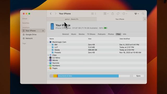Go forward with the right chevron
Viewport: 167px width, 94px height.
(x=56, y=14)
